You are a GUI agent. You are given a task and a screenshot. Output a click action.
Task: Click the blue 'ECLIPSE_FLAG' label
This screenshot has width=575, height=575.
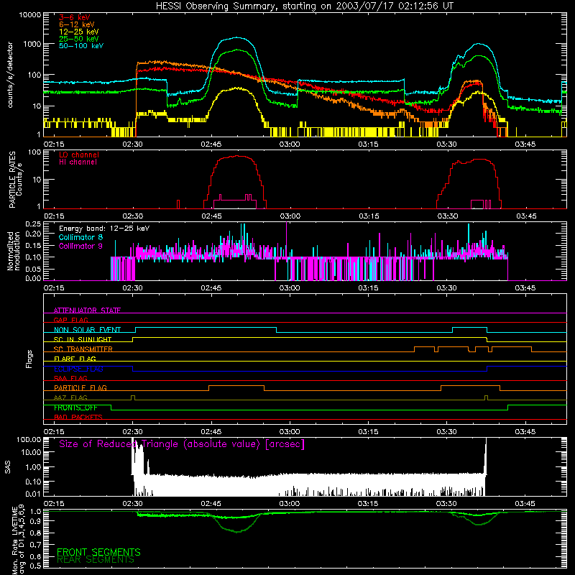tap(78, 369)
